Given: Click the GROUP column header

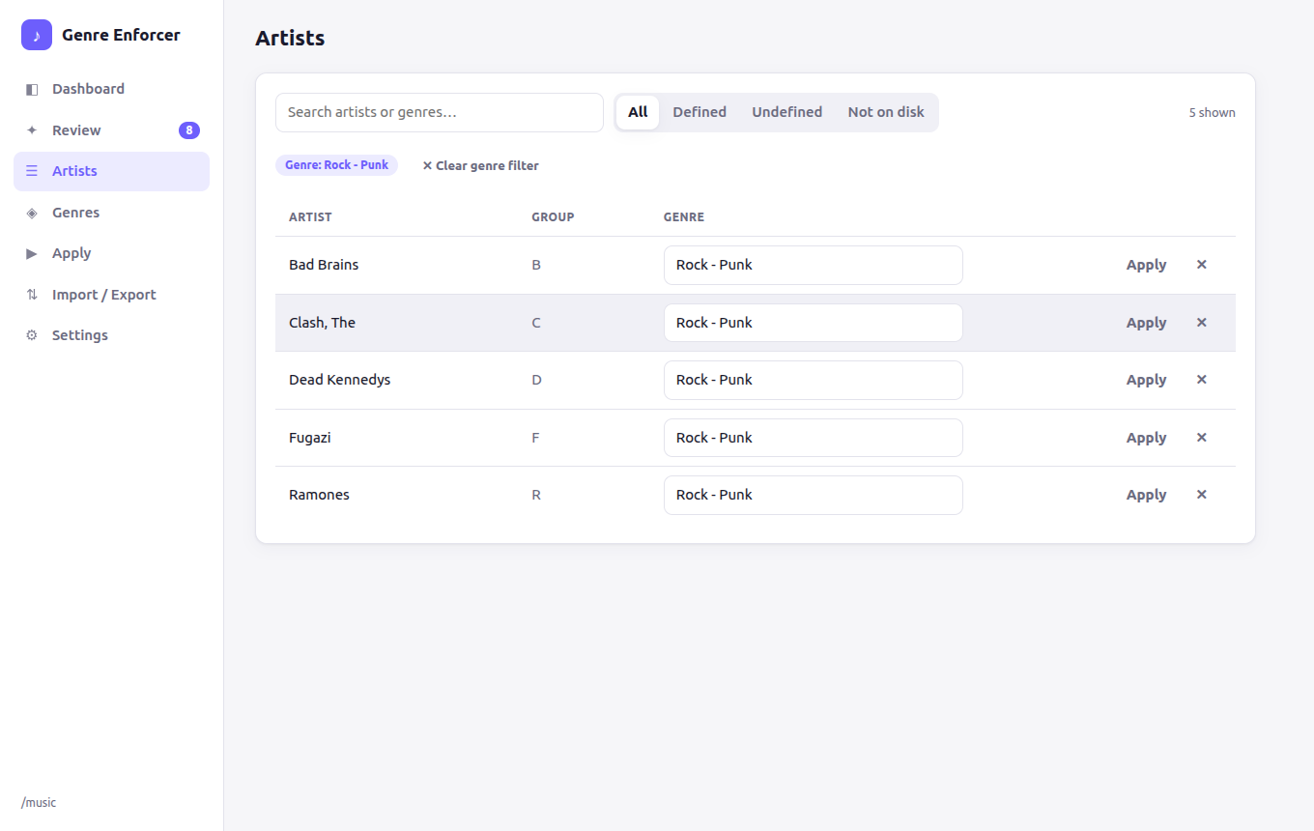Looking at the screenshot, I should [x=553, y=217].
